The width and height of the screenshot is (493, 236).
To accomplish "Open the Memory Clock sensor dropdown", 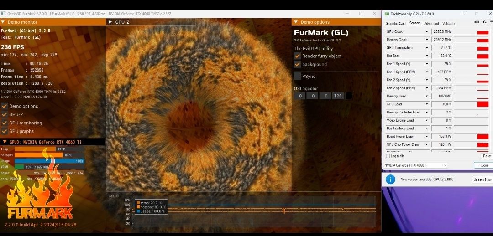I will click(x=427, y=40).
